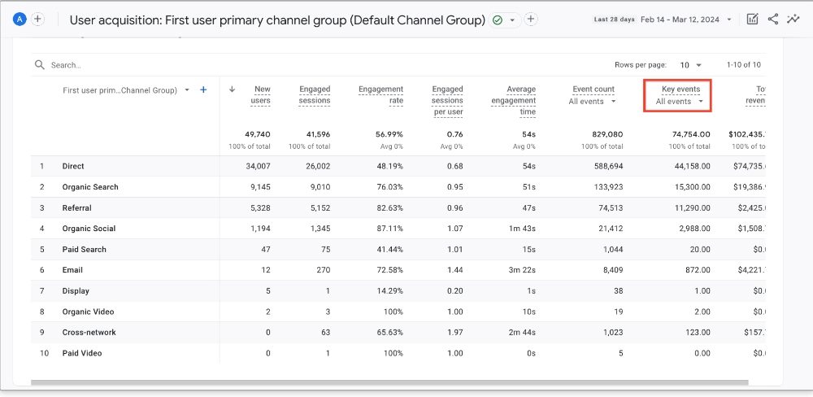813x397 pixels.
Task: Add a secondary dimension with the blue plus
Action: (x=203, y=90)
